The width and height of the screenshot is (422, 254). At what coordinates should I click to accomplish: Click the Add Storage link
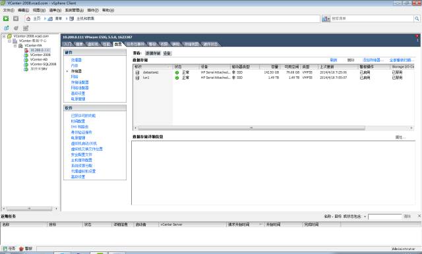(373, 60)
